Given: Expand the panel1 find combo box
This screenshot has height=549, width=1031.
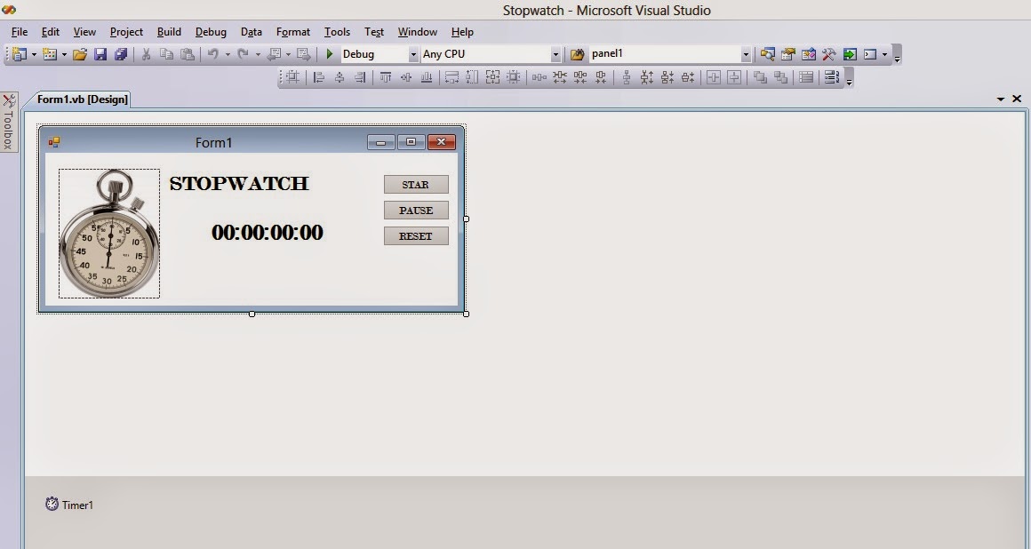Looking at the screenshot, I should click(x=746, y=54).
